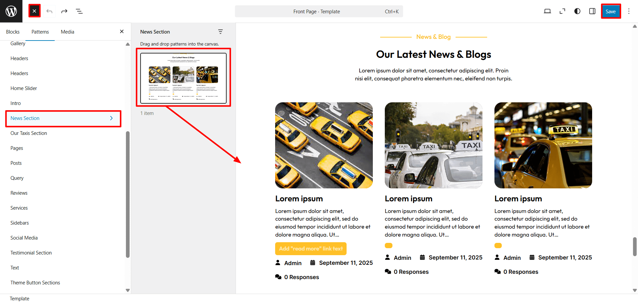Image resolution: width=638 pixels, height=303 pixels.
Task: Expand the News Section category chevron
Action: pos(111,118)
